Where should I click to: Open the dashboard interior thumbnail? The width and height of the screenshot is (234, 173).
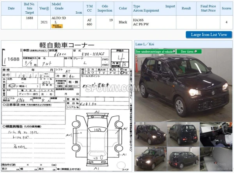[216, 134]
